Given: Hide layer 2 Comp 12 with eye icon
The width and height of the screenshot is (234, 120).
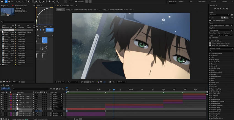Looking at the screenshot, I should pos(1,96).
